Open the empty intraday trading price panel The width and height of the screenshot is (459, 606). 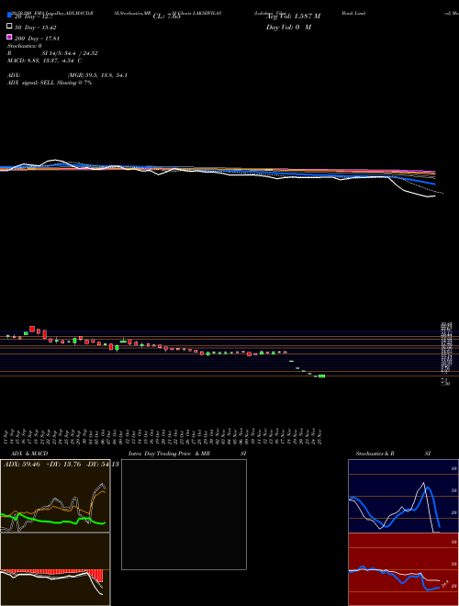(184, 514)
